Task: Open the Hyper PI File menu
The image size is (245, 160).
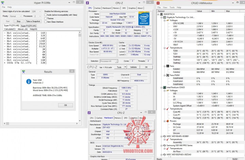Action: pyautogui.click(x=3, y=7)
